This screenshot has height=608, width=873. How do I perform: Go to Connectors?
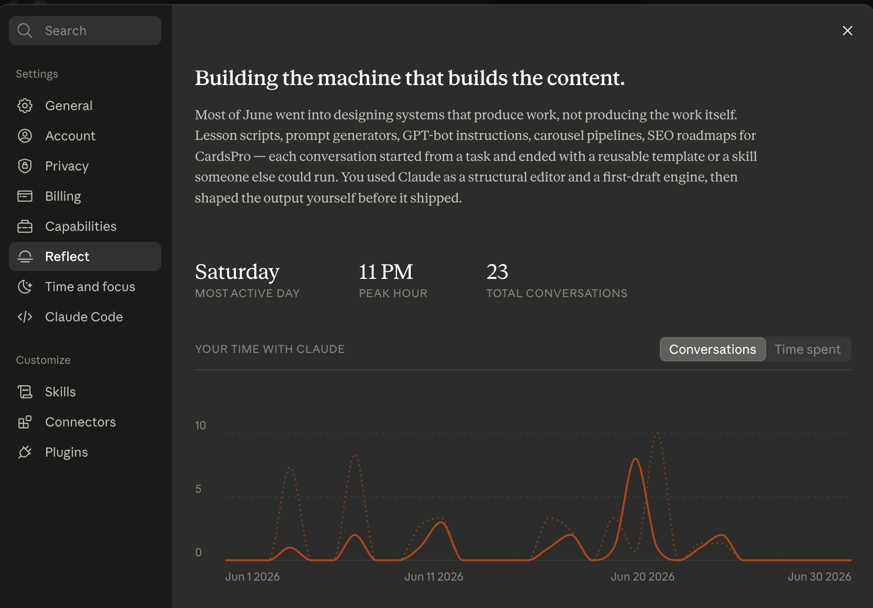coord(85,422)
